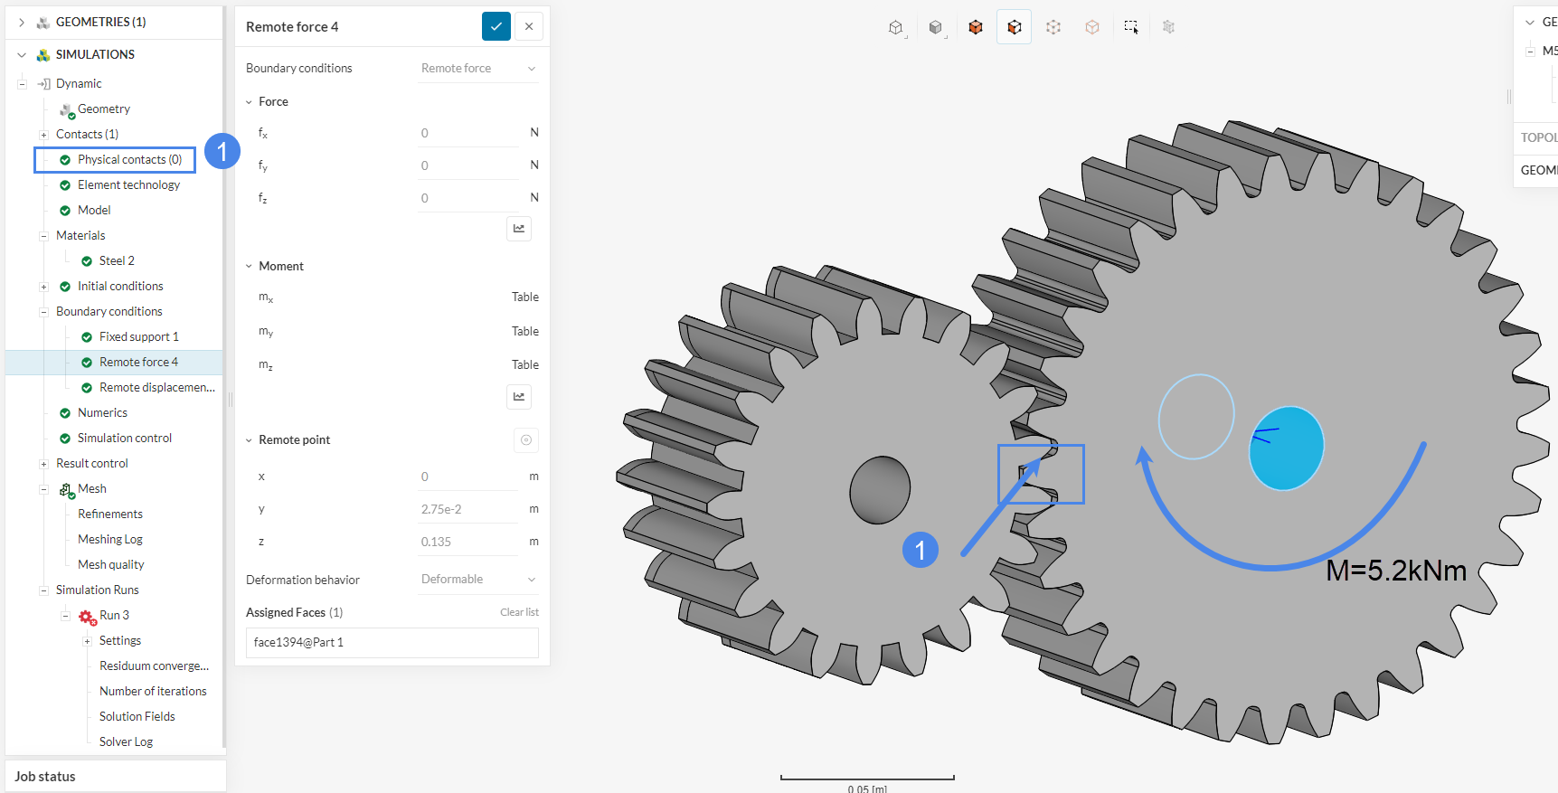Expand the GEOMETRIES section
The width and height of the screenshot is (1558, 793).
tap(22, 22)
